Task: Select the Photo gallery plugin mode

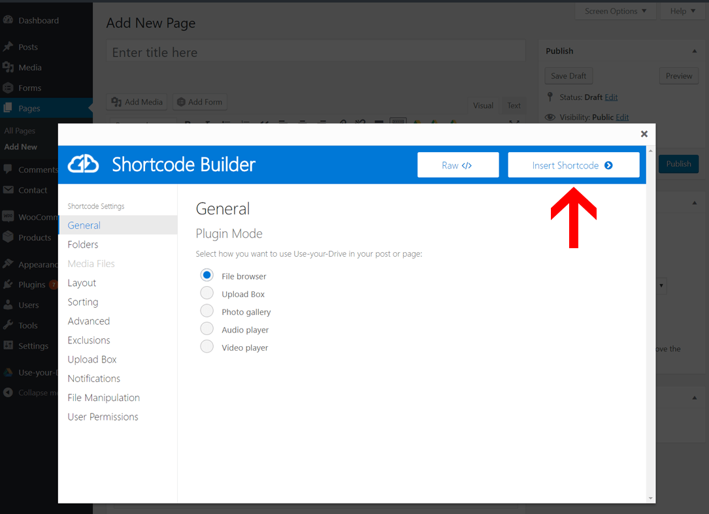Action: coord(207,311)
